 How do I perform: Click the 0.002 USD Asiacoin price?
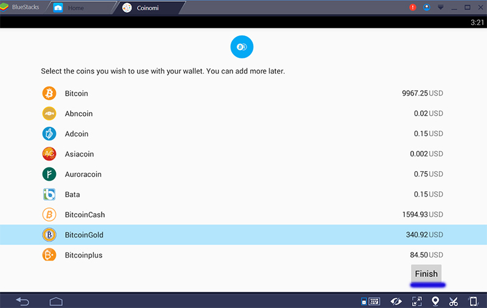pyautogui.click(x=427, y=153)
